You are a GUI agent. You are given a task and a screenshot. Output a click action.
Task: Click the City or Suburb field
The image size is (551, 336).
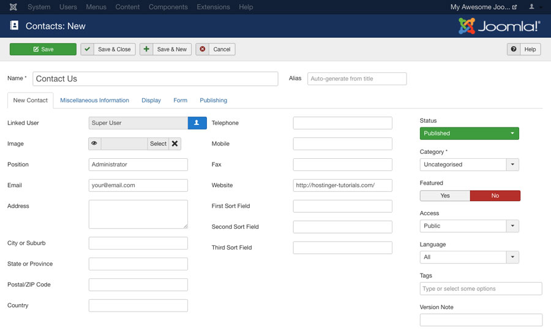pos(138,243)
